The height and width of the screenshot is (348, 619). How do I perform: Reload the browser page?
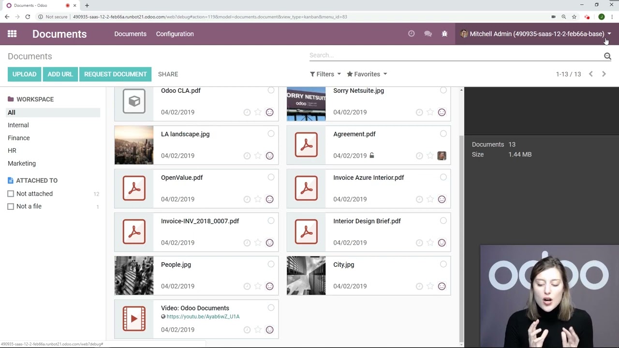[28, 16]
